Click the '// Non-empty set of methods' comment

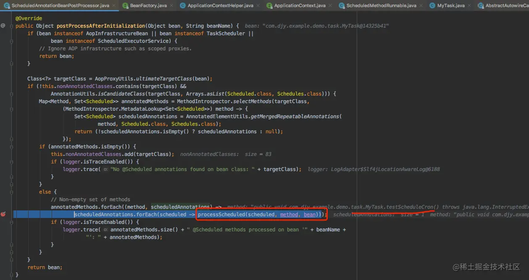[x=90, y=200]
